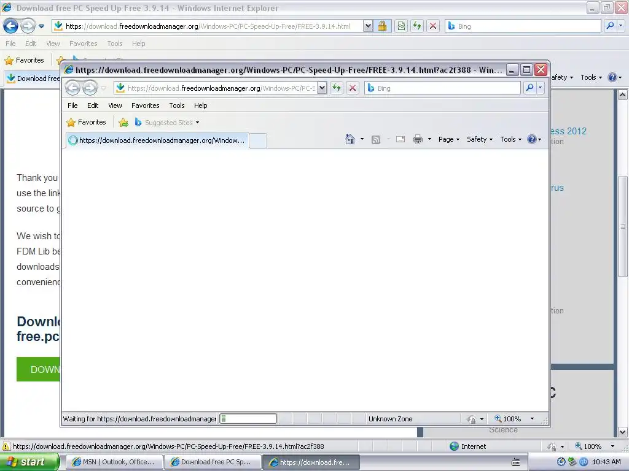629x471 pixels.
Task: Expand Page menu in popup command bar
Action: click(x=448, y=139)
